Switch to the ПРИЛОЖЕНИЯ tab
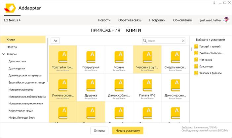This screenshot has height=138, width=232. (x=105, y=30)
